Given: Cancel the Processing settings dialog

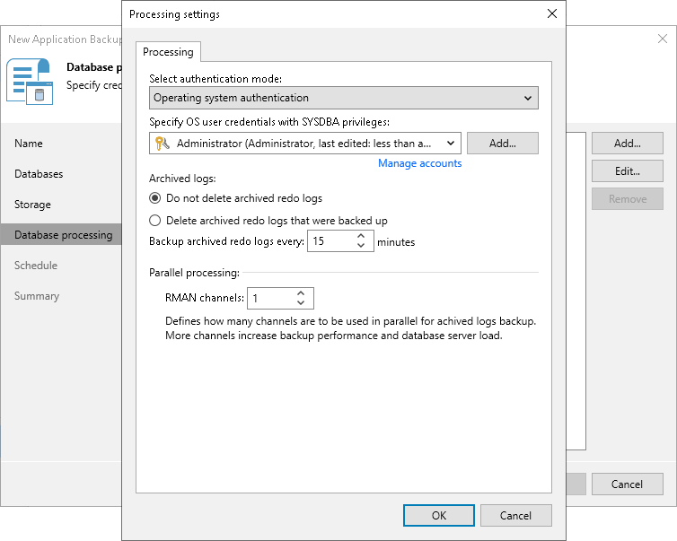Looking at the screenshot, I should pyautogui.click(x=516, y=516).
